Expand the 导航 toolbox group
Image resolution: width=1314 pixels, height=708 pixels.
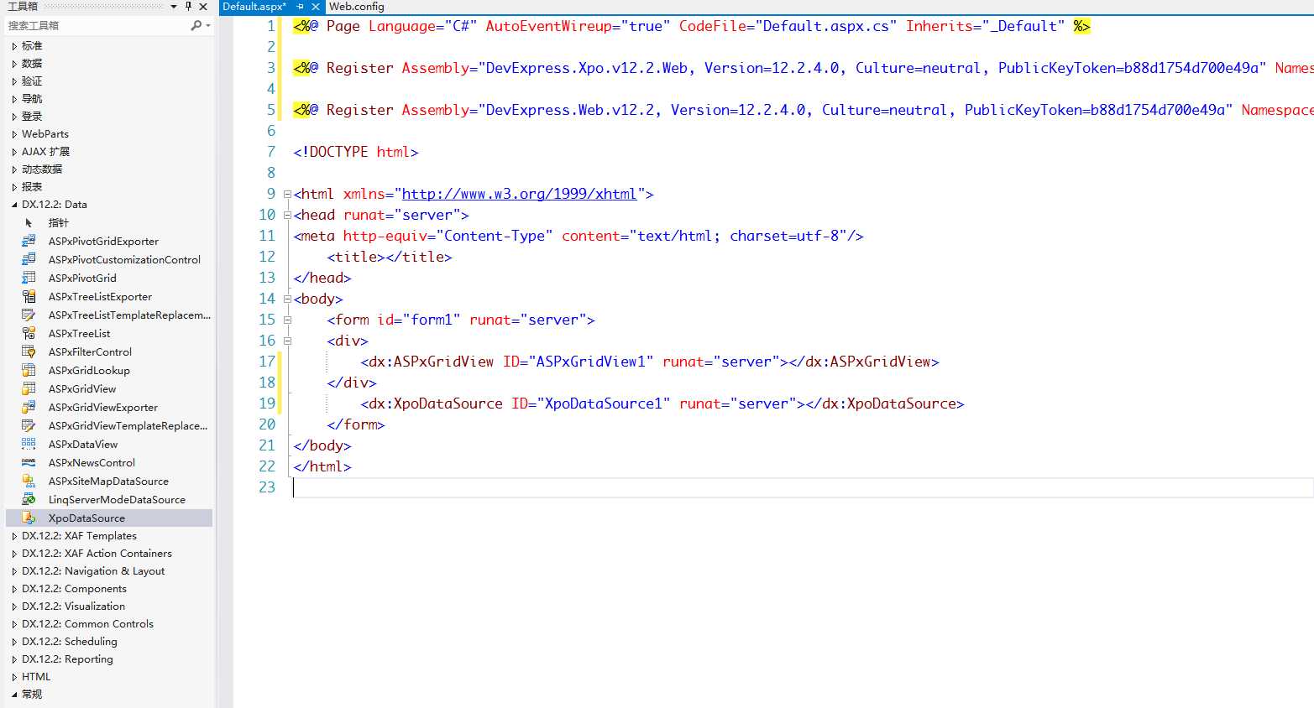(14, 99)
